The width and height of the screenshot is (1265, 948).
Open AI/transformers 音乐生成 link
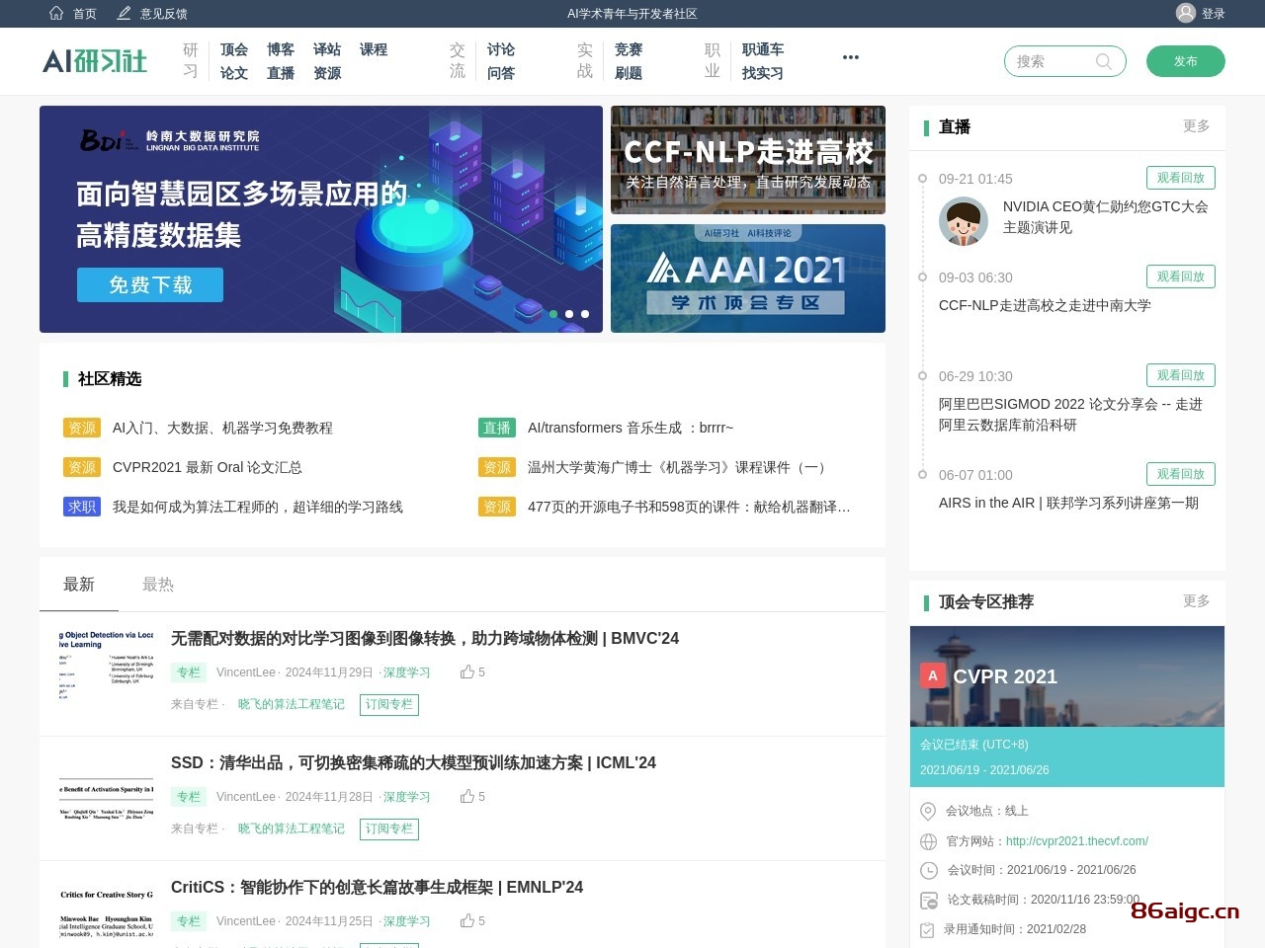pyautogui.click(x=631, y=428)
